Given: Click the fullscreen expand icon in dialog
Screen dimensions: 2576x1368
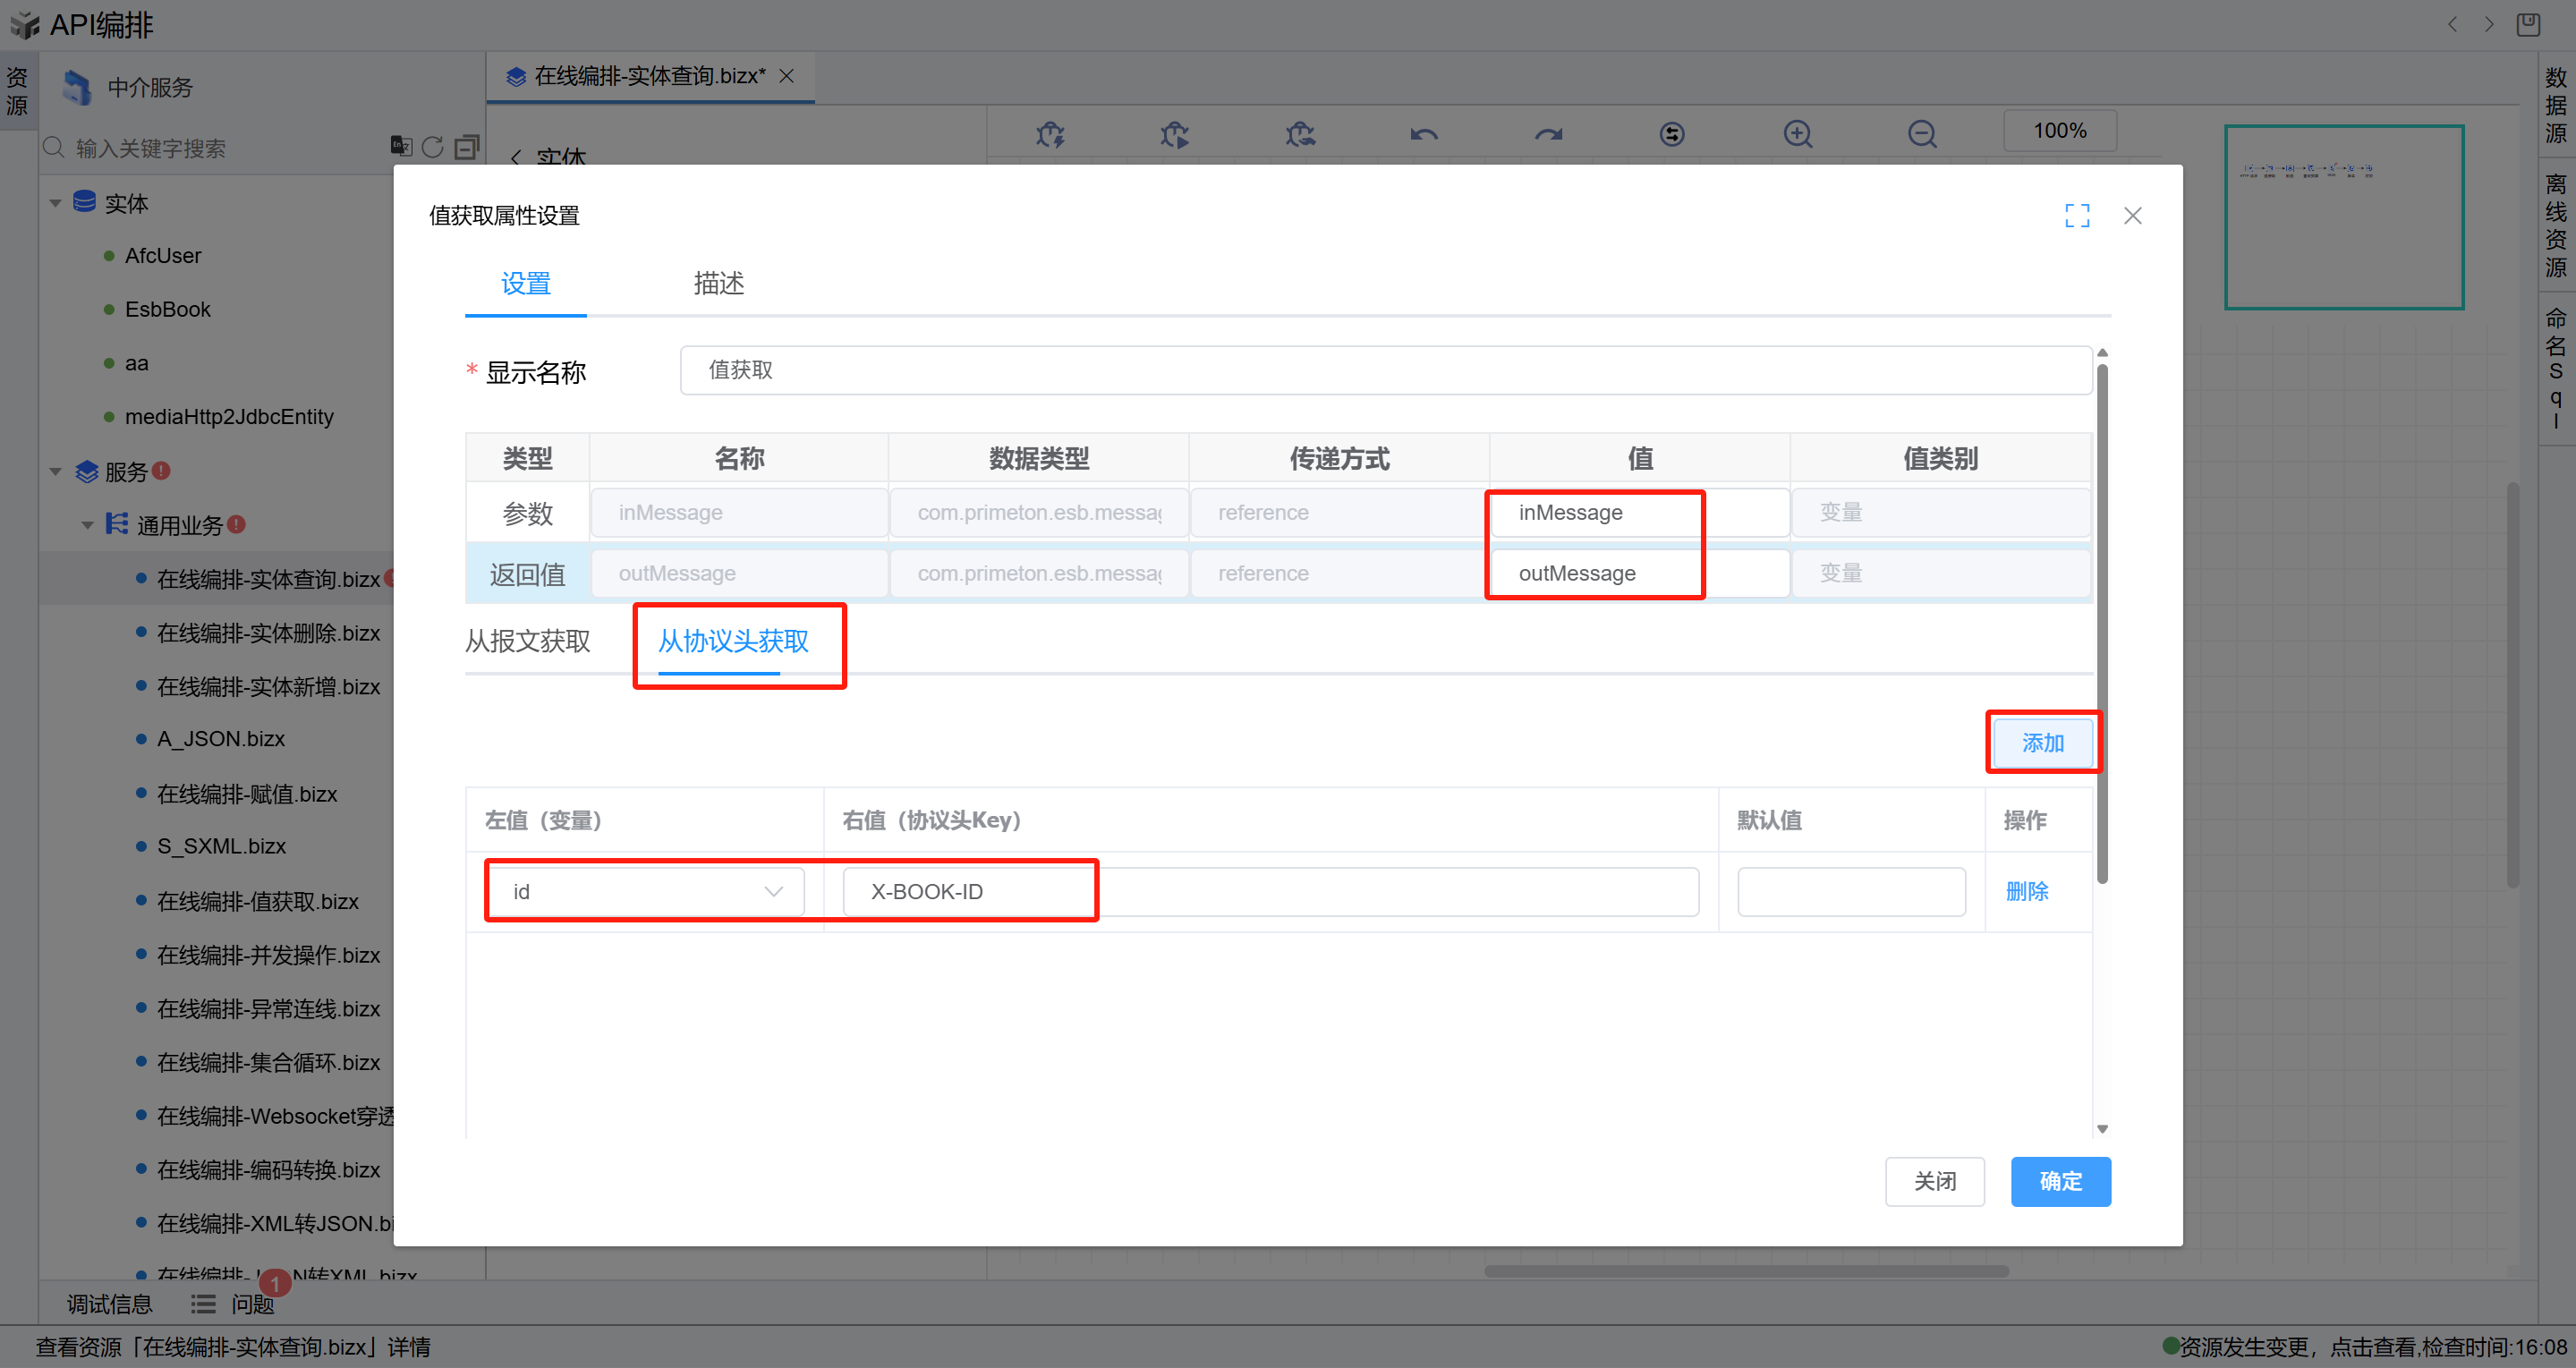Looking at the screenshot, I should coord(2077,215).
